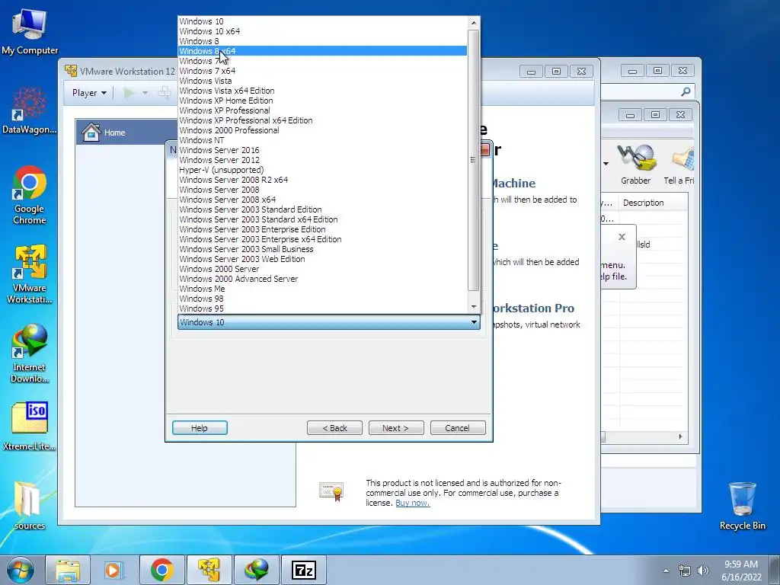
Task: Click the dropdown list scrollbar thumb
Action: coord(474,160)
